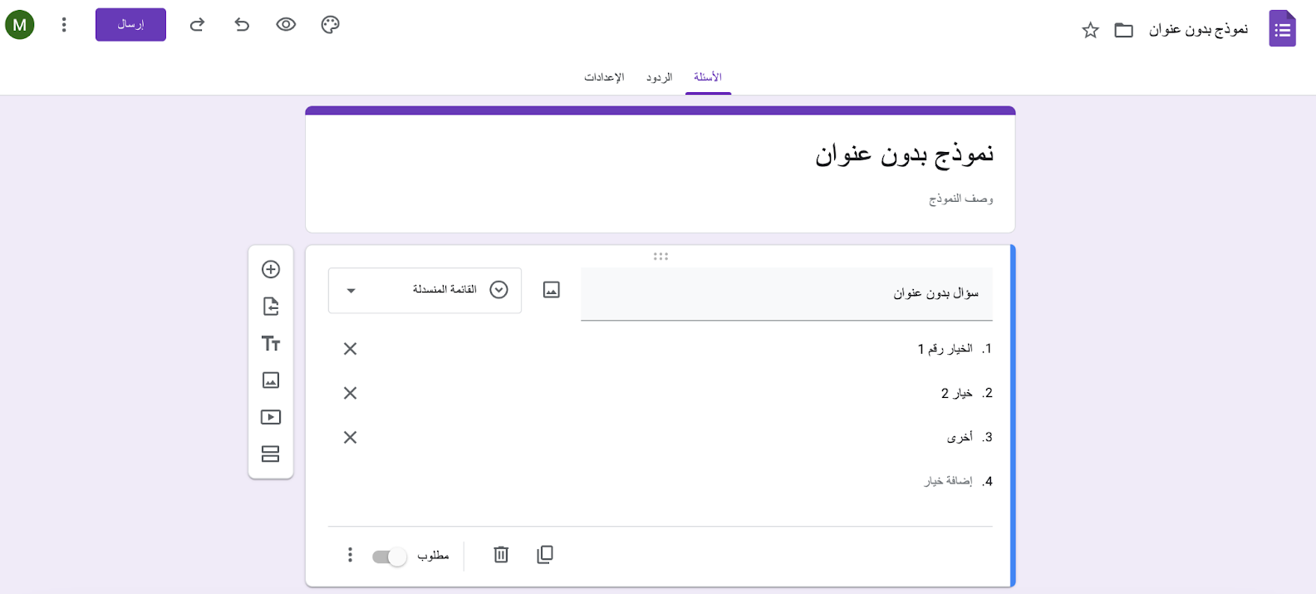Click the question title input field
The image size is (1316, 594).
[x=786, y=293]
